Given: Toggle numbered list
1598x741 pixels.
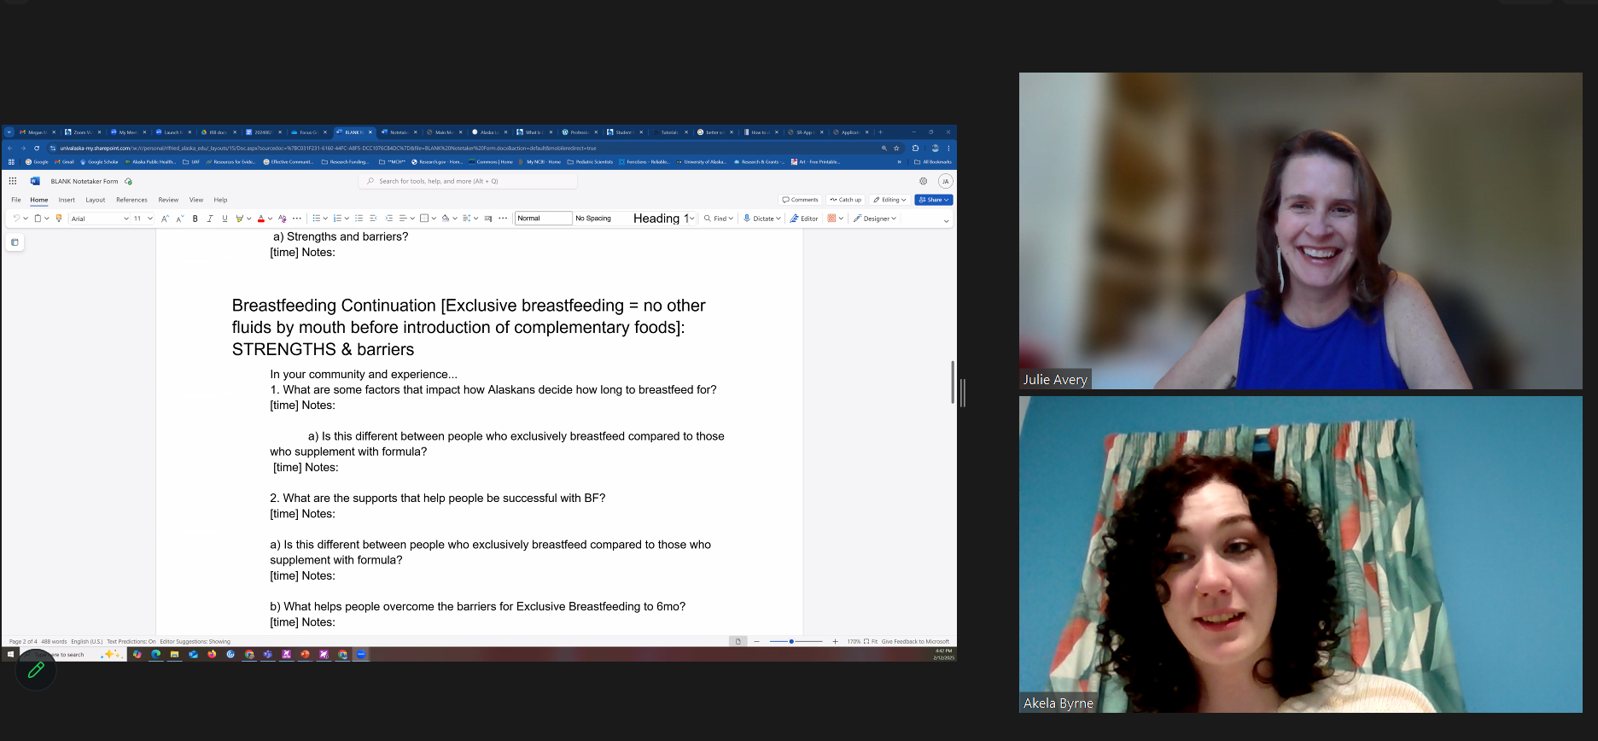Looking at the screenshot, I should [x=337, y=219].
